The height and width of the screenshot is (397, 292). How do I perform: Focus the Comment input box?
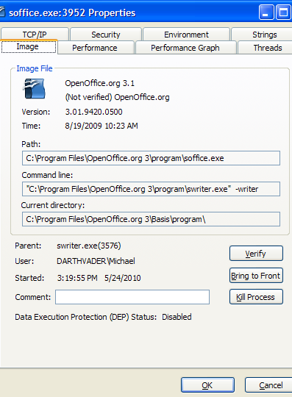pyautogui.click(x=132, y=297)
